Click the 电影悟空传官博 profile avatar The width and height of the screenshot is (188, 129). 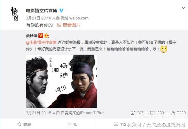15,14
